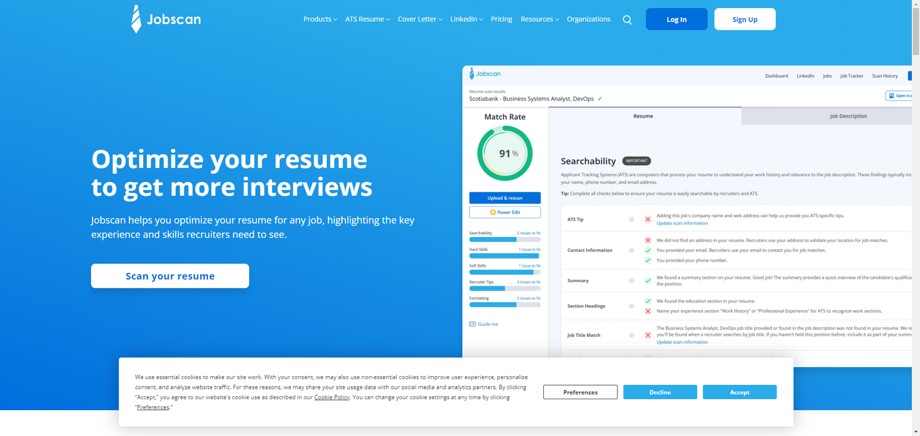Select Job Tracker in the preview navigation

pos(852,76)
